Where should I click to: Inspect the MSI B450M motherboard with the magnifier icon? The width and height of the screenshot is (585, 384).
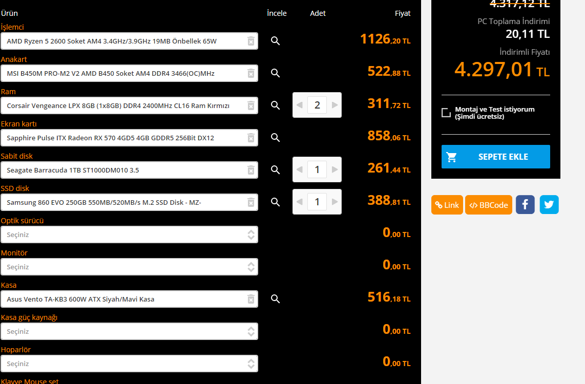(x=275, y=73)
